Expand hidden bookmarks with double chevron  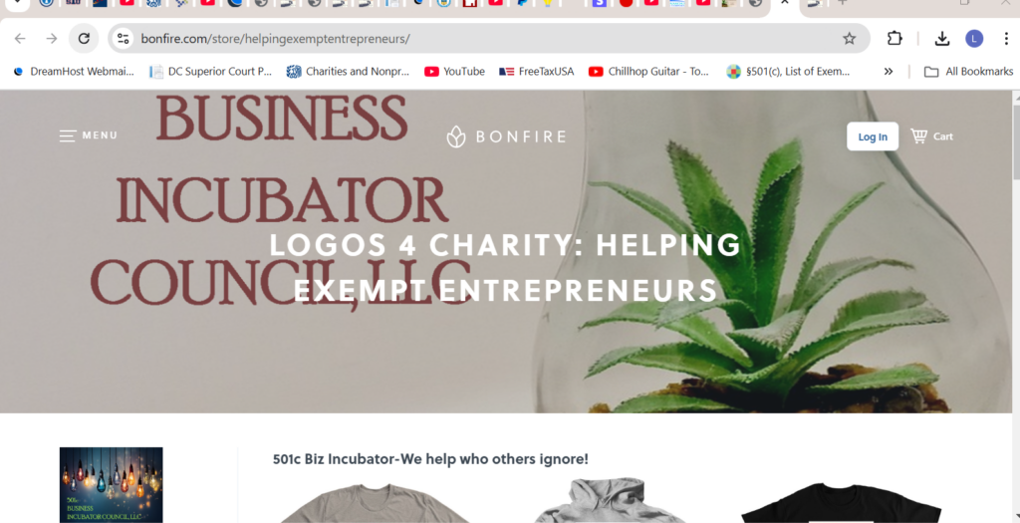click(888, 72)
